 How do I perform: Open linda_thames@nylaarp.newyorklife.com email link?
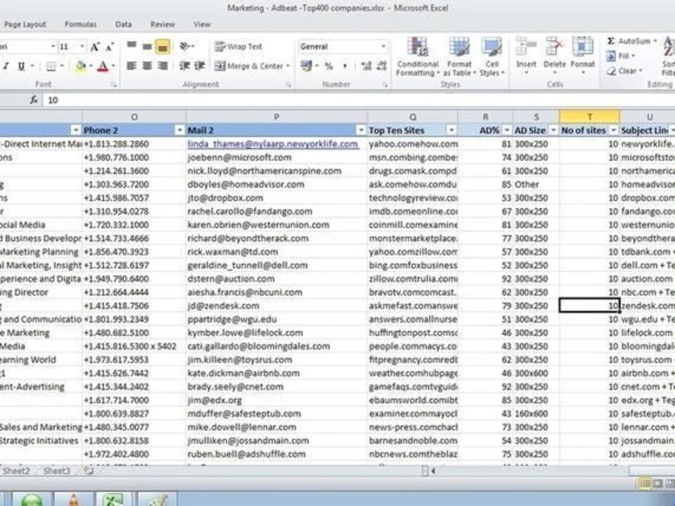273,144
